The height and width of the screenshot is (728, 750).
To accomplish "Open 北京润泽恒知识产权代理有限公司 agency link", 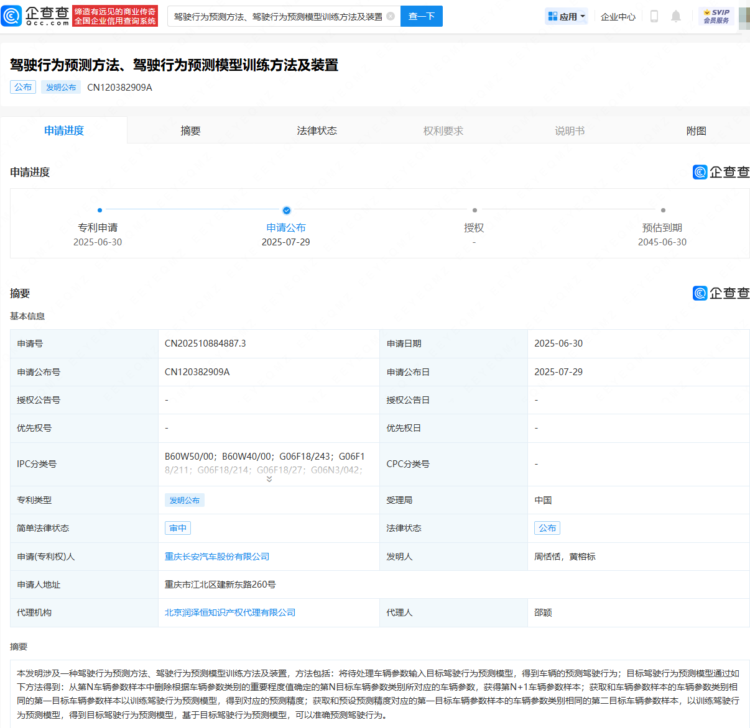I will coord(230,612).
